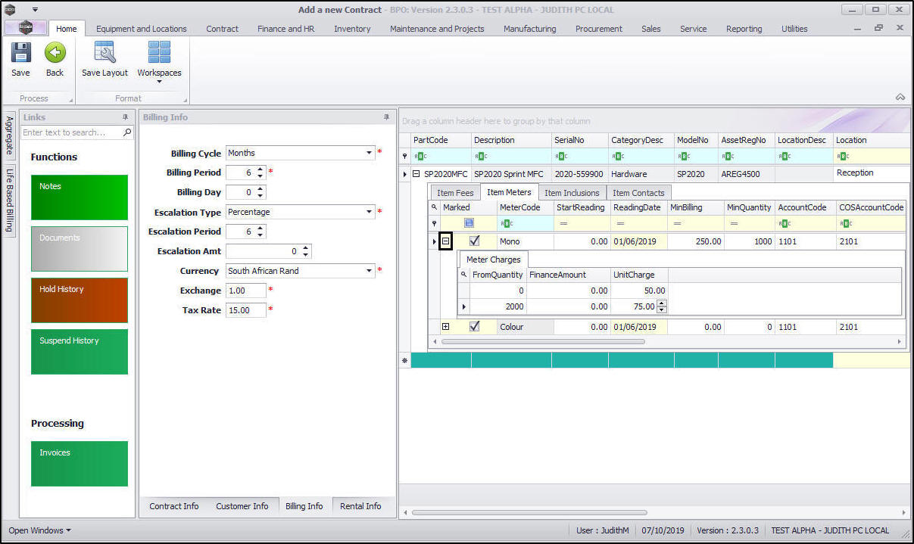This screenshot has width=914, height=544.
Task: Click the Save icon in ribbon
Action: (x=20, y=53)
